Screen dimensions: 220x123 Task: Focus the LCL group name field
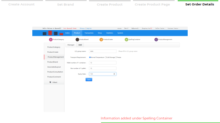pos(103,51)
